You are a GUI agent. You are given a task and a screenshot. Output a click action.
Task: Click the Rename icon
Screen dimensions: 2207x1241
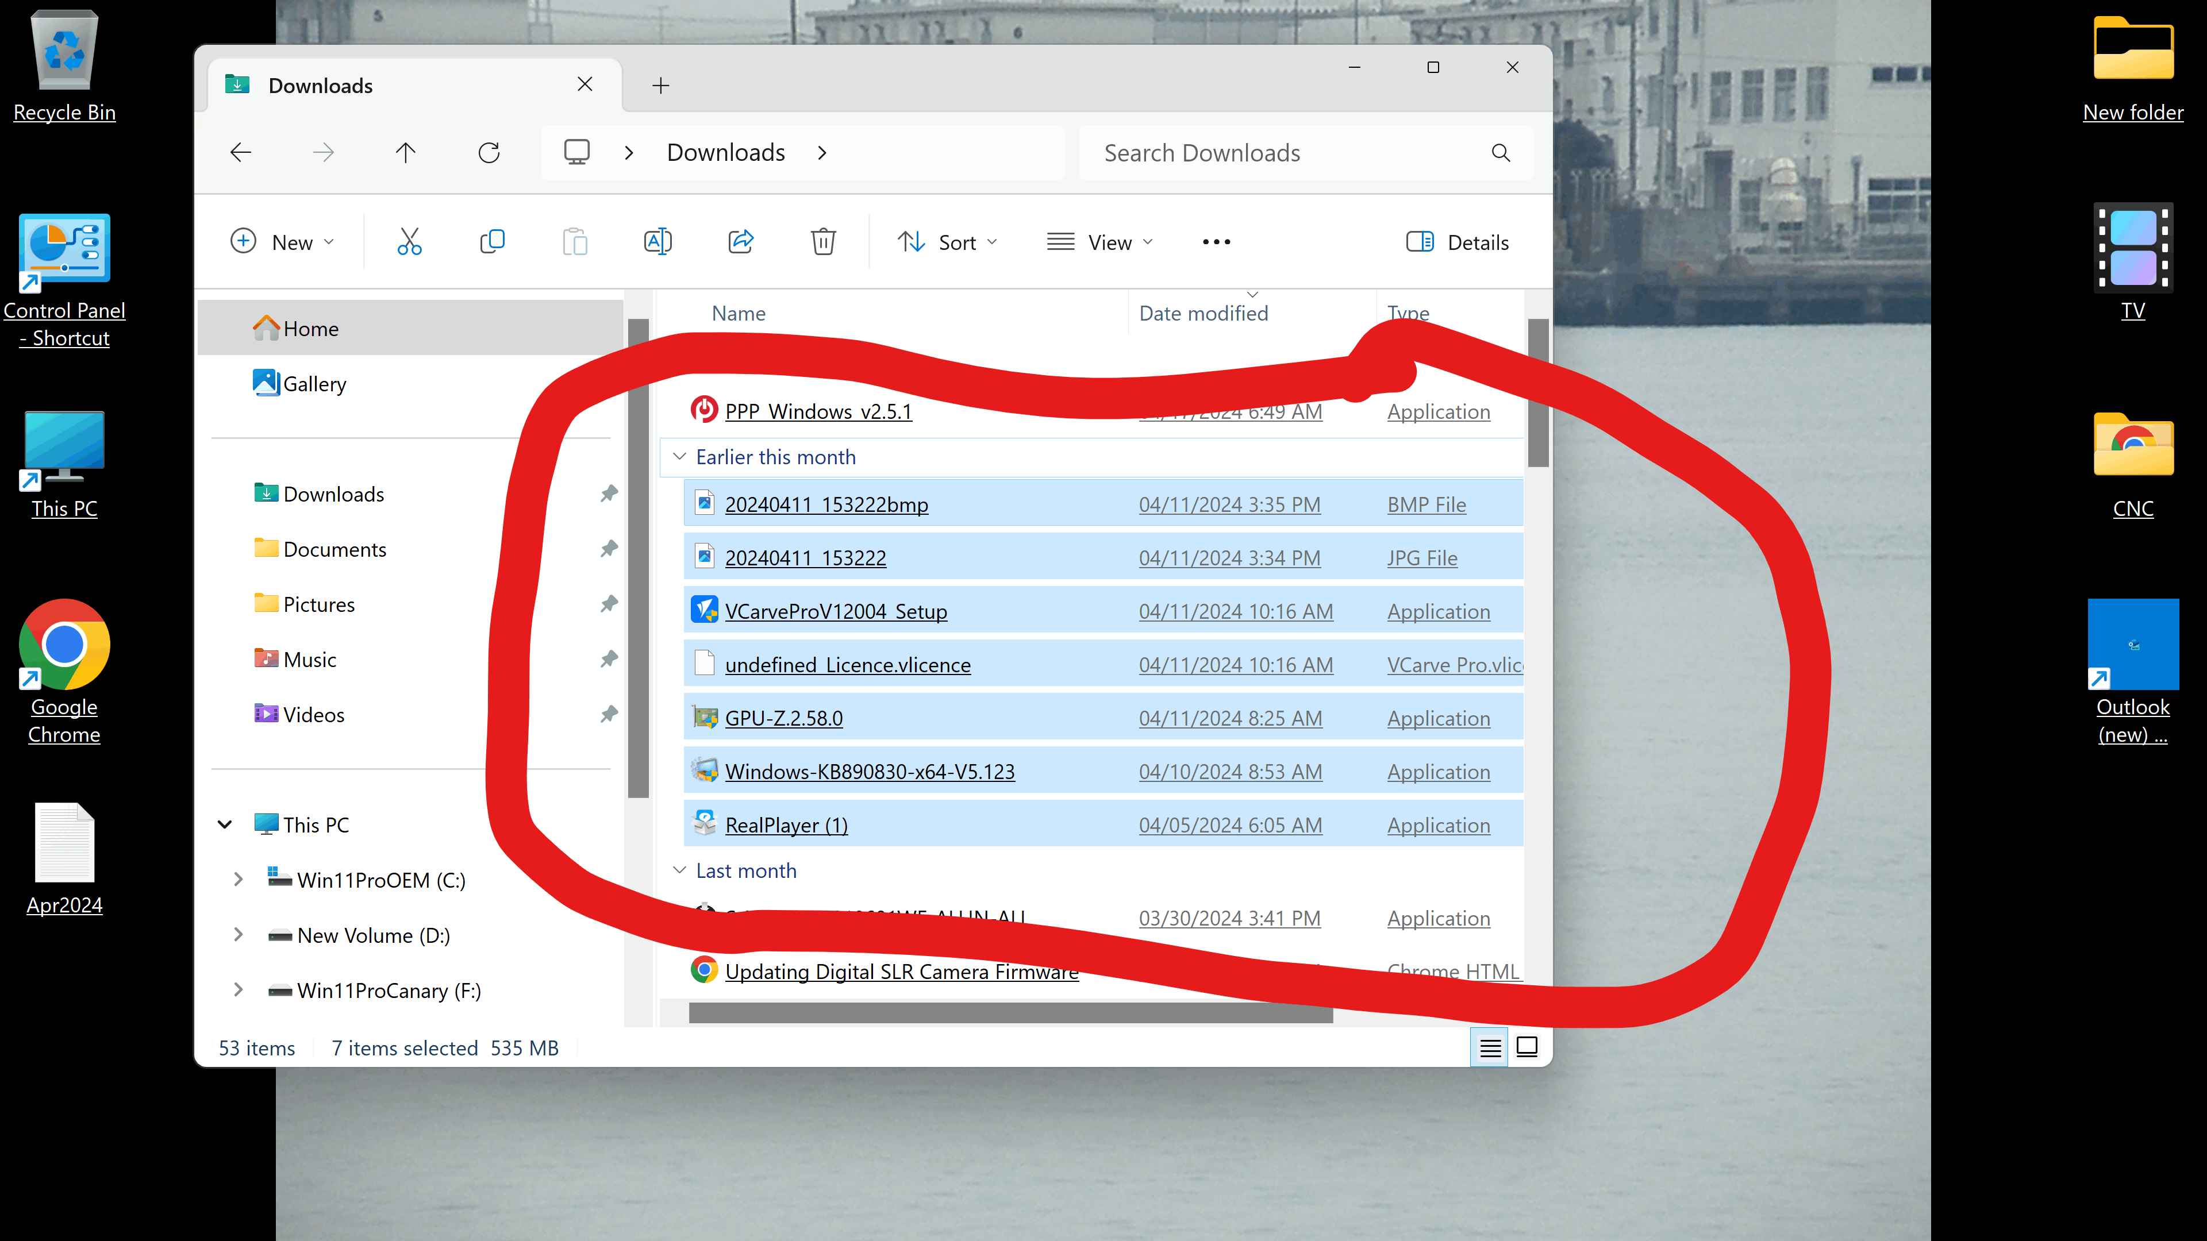657,242
